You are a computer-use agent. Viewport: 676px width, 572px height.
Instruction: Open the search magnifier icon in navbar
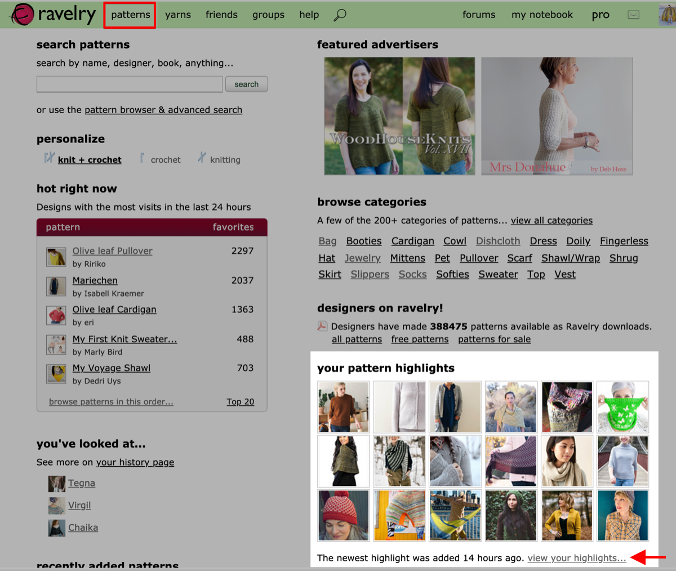coord(340,15)
